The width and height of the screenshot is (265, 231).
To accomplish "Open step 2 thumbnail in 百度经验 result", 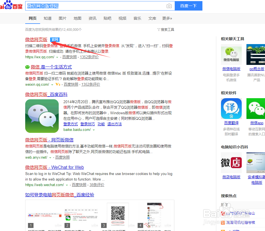I will 81,215.
